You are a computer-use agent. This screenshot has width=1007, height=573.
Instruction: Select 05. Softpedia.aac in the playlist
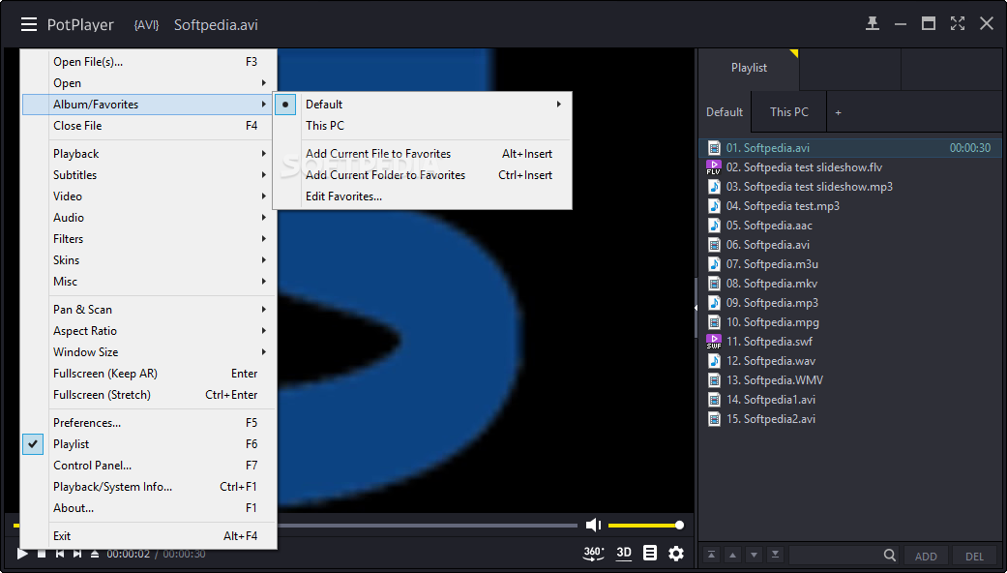click(850, 226)
